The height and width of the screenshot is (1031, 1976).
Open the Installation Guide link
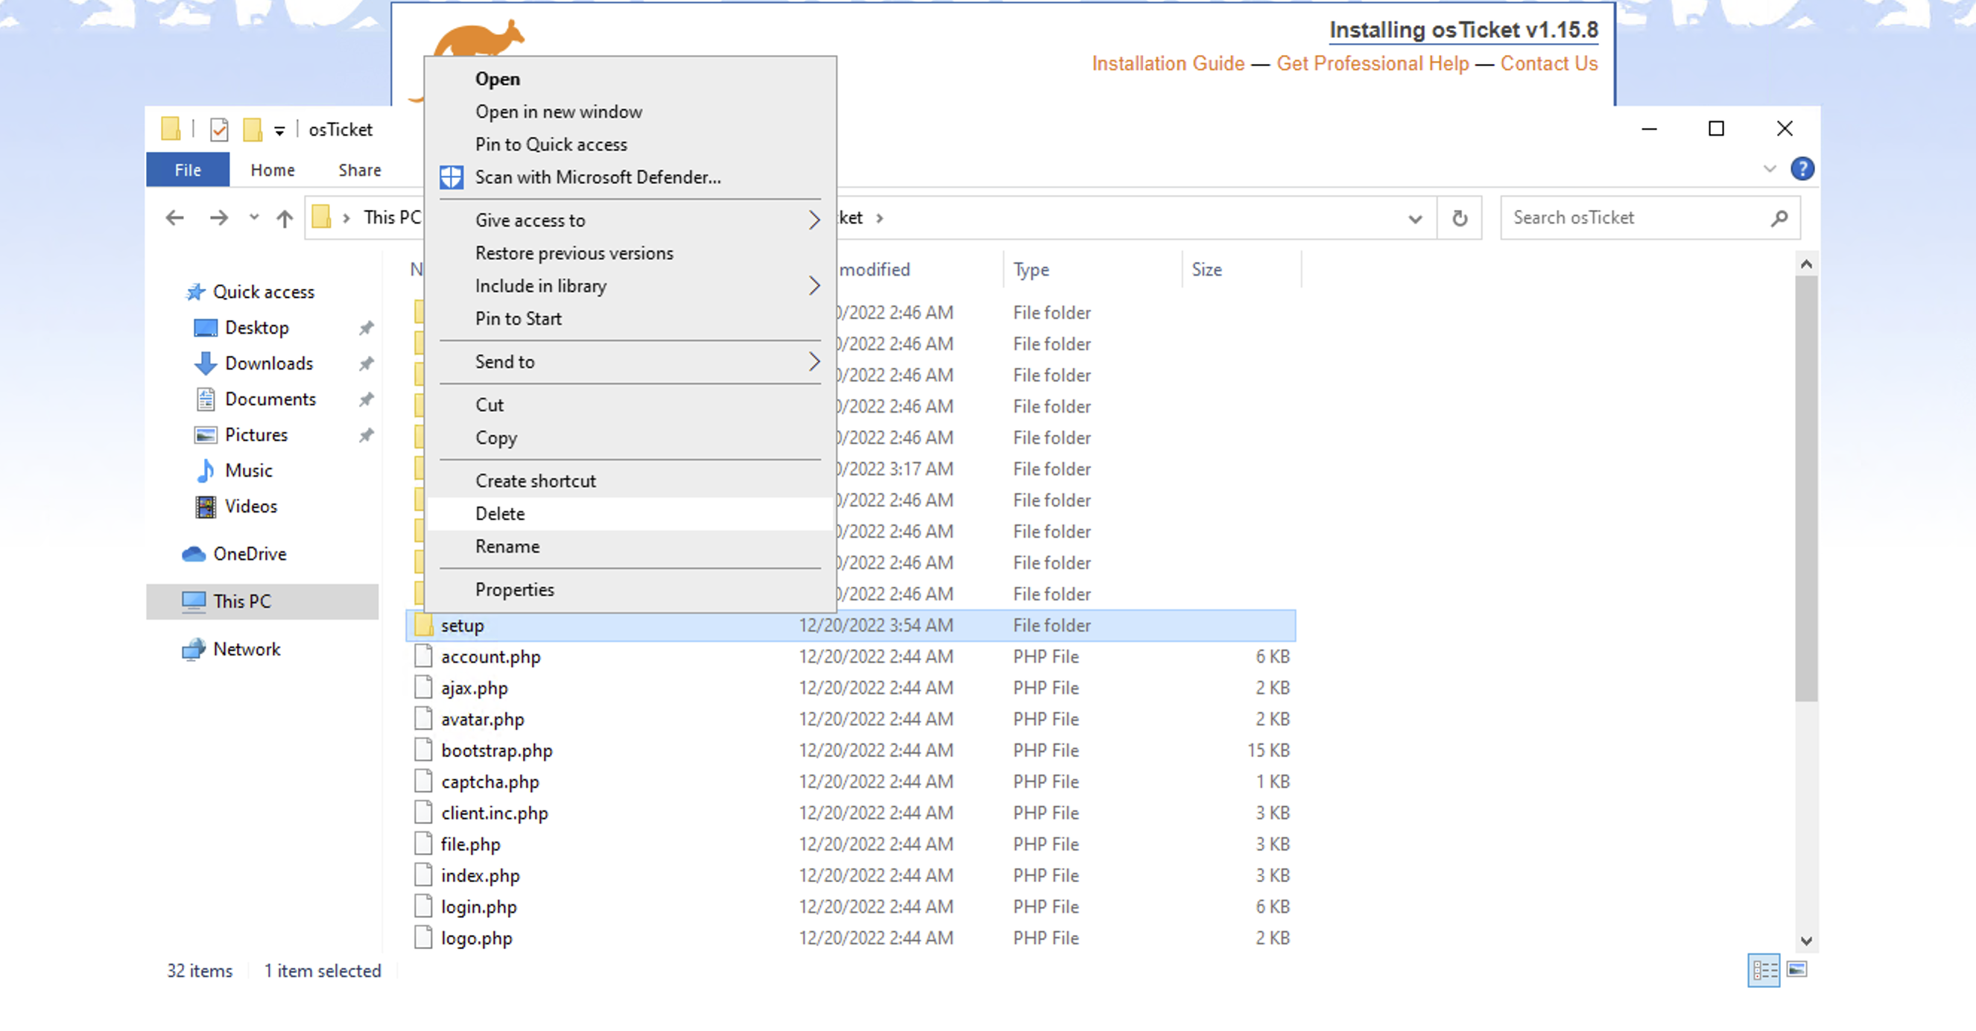(1168, 63)
